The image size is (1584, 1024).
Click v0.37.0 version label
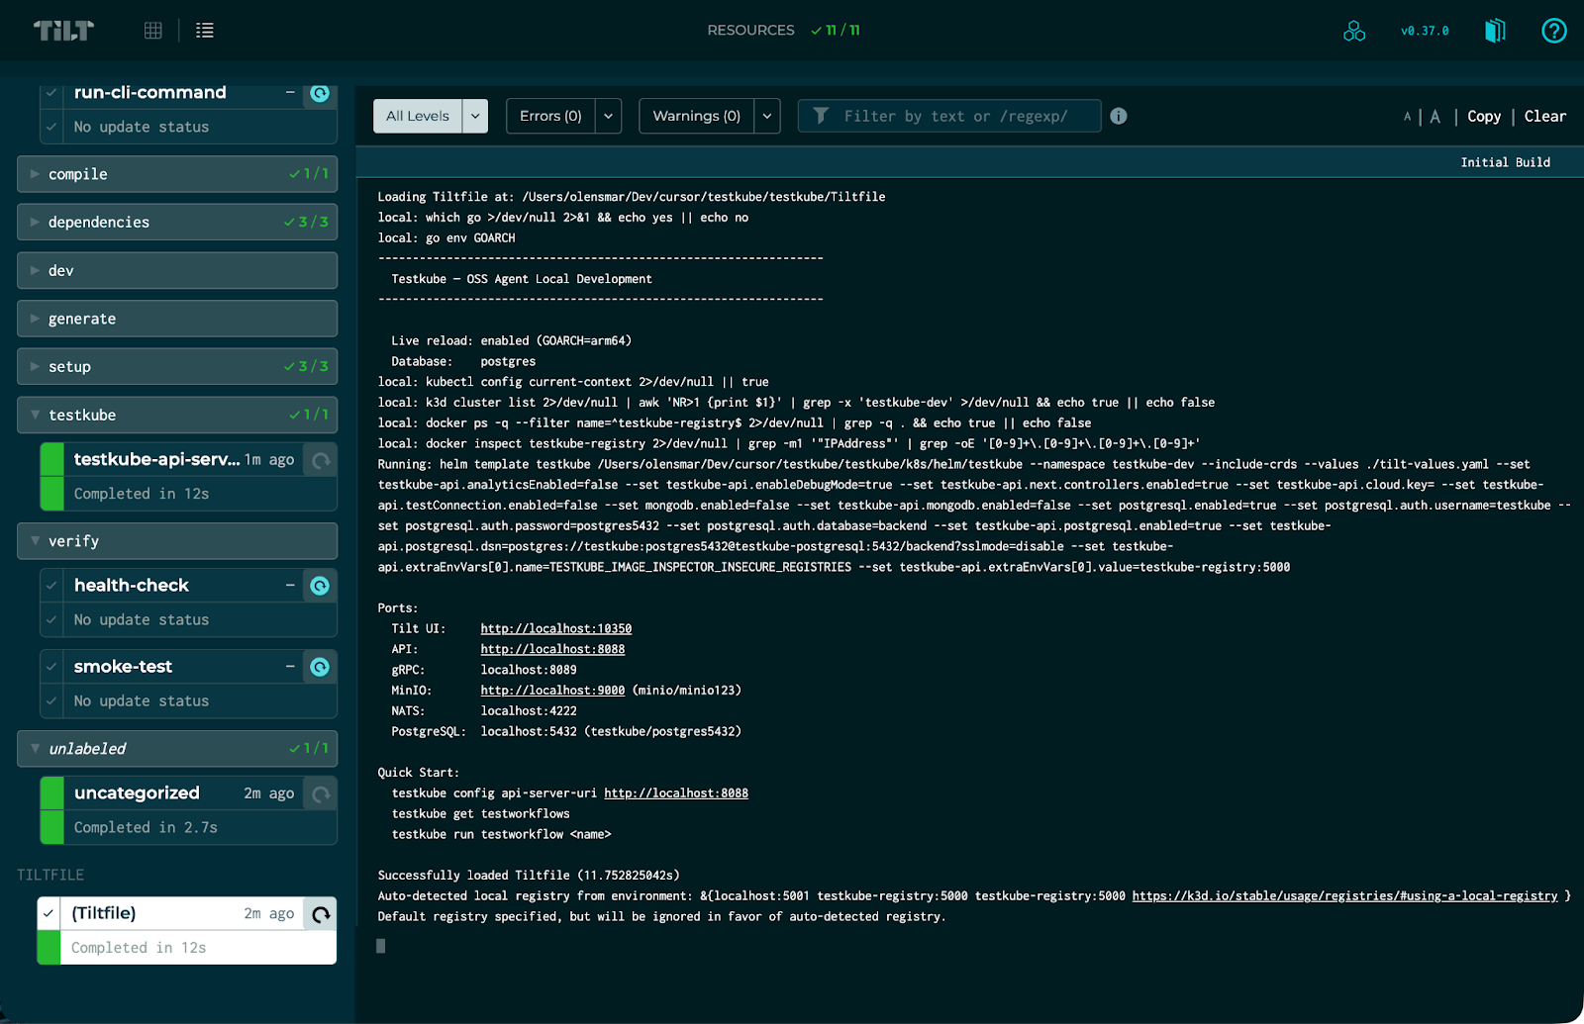[1425, 31]
